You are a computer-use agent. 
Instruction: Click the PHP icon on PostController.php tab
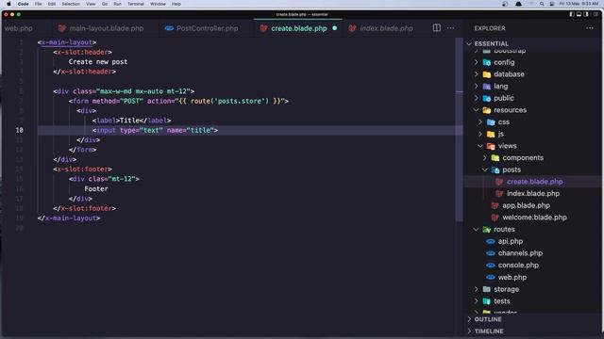pos(169,28)
